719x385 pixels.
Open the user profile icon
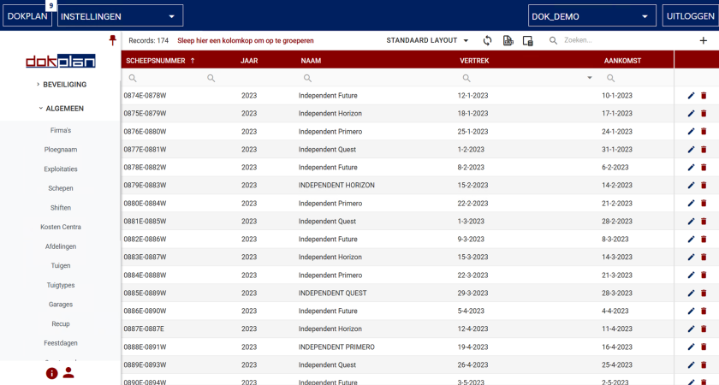click(68, 373)
